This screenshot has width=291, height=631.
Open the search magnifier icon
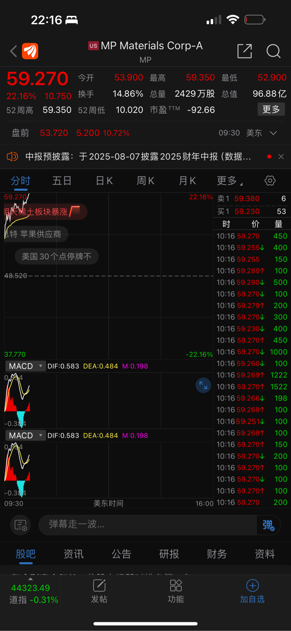[273, 51]
